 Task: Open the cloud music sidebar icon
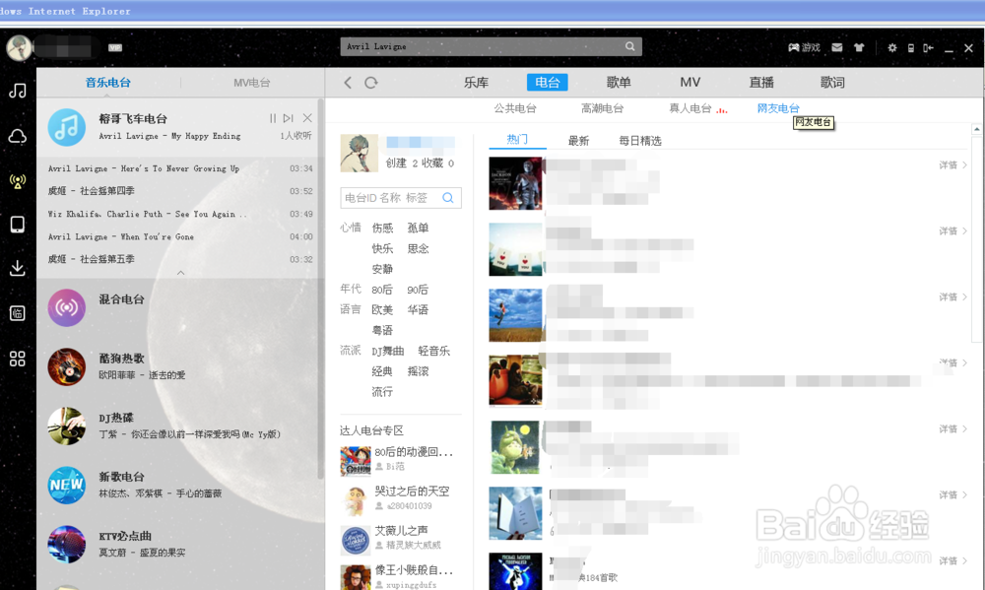18,136
